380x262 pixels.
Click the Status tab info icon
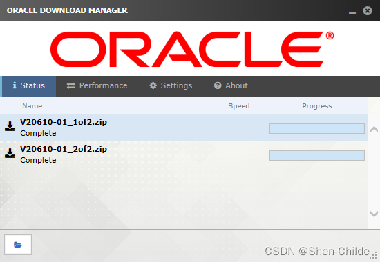click(x=15, y=85)
